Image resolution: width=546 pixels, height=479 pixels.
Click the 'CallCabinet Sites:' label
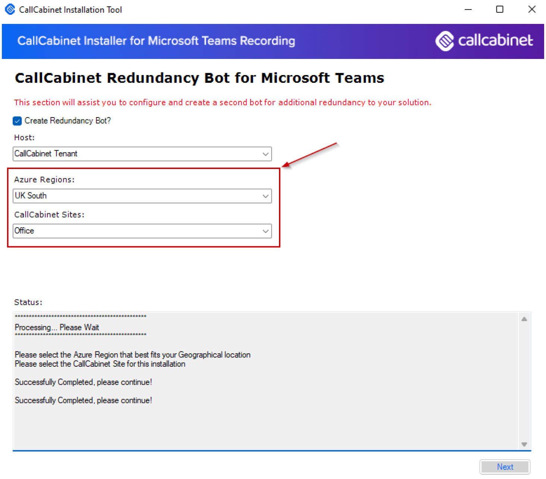click(49, 215)
